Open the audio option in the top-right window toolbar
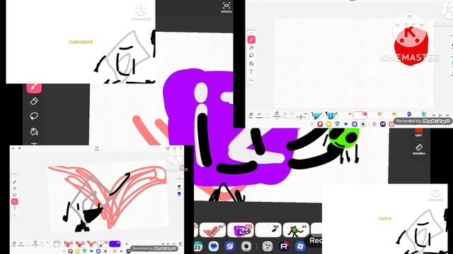This screenshot has height=254, width=453. click(251, 115)
